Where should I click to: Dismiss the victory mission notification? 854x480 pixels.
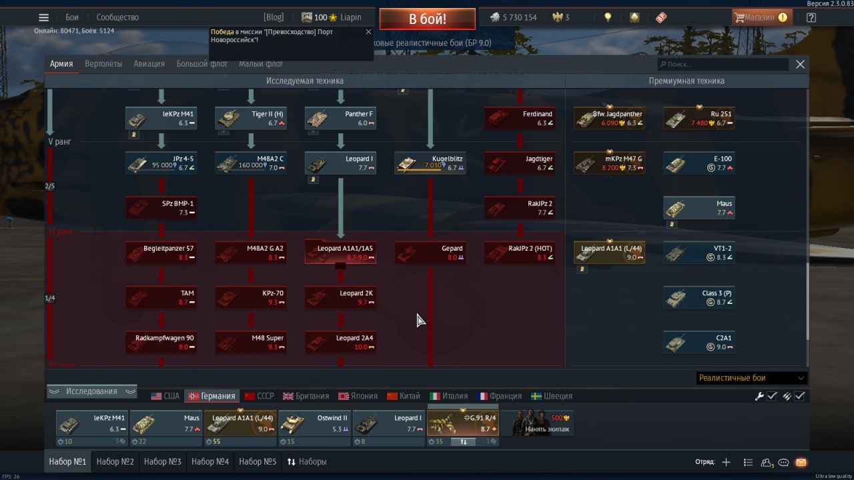pyautogui.click(x=368, y=31)
